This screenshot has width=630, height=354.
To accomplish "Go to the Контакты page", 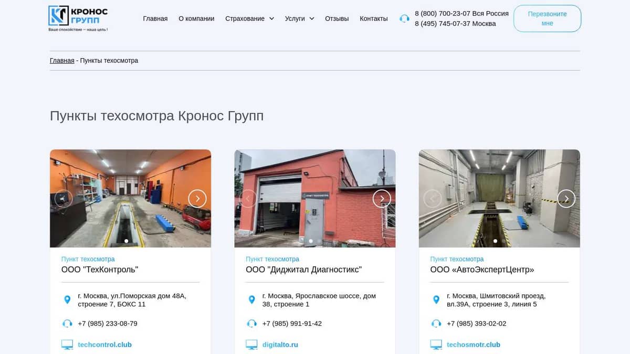I will click(374, 18).
